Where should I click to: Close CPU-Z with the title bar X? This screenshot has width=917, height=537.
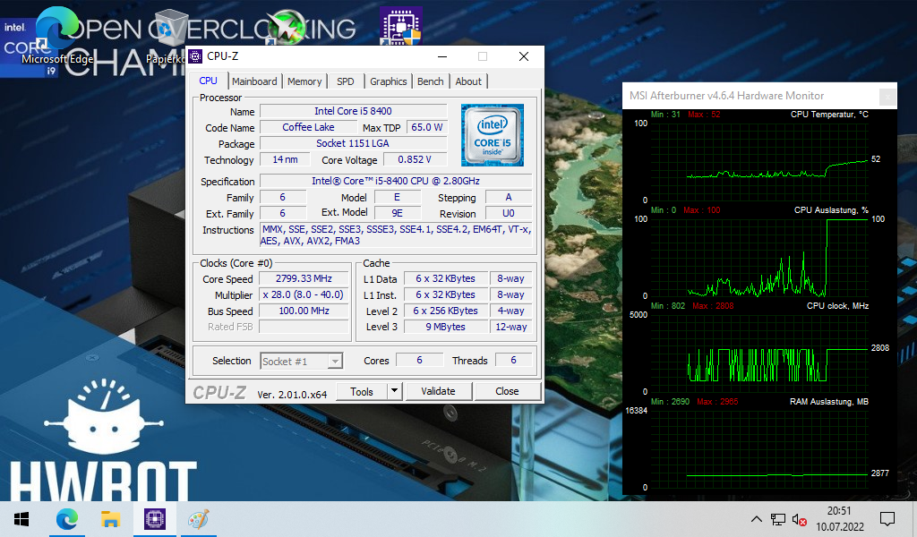click(x=524, y=56)
